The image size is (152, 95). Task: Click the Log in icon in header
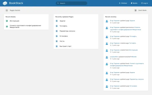[142, 3]
